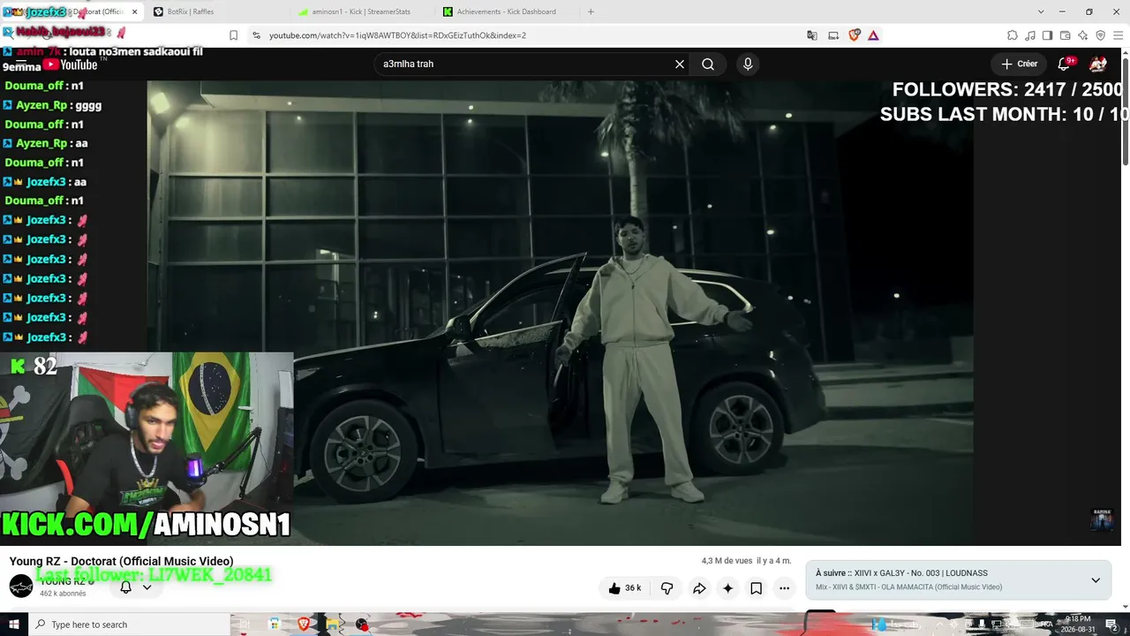The image size is (1130, 636).
Task: Open the browser hamburger main menu
Action: (1118, 35)
